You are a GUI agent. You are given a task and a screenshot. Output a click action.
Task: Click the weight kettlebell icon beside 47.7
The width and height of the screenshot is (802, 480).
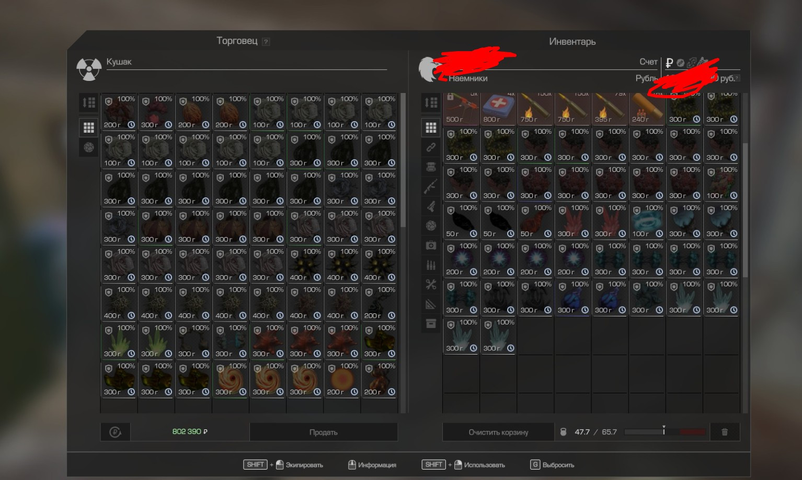[x=563, y=432]
